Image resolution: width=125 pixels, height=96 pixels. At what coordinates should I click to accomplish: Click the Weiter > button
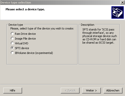[91, 90]
